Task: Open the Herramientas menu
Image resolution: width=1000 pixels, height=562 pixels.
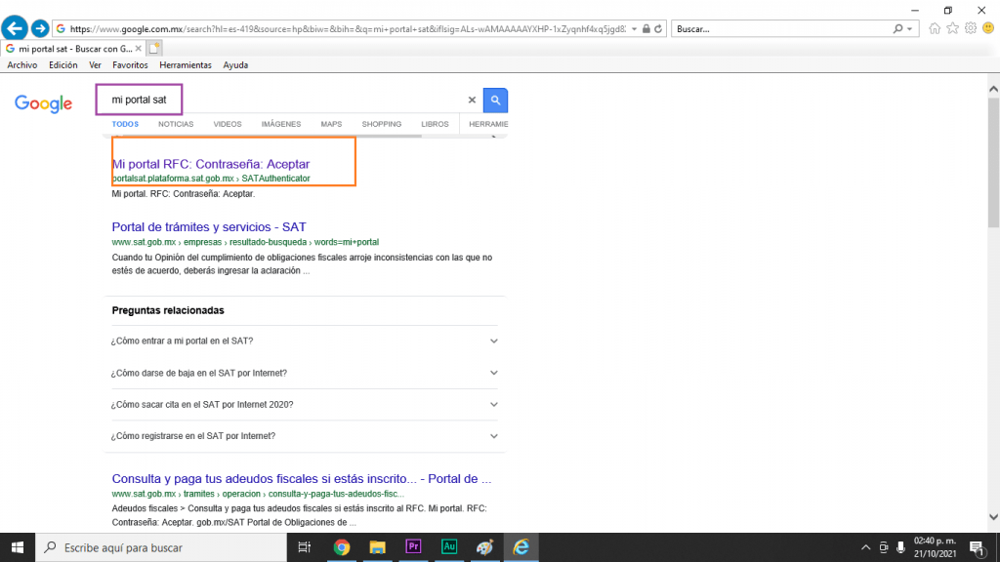Action: [186, 65]
